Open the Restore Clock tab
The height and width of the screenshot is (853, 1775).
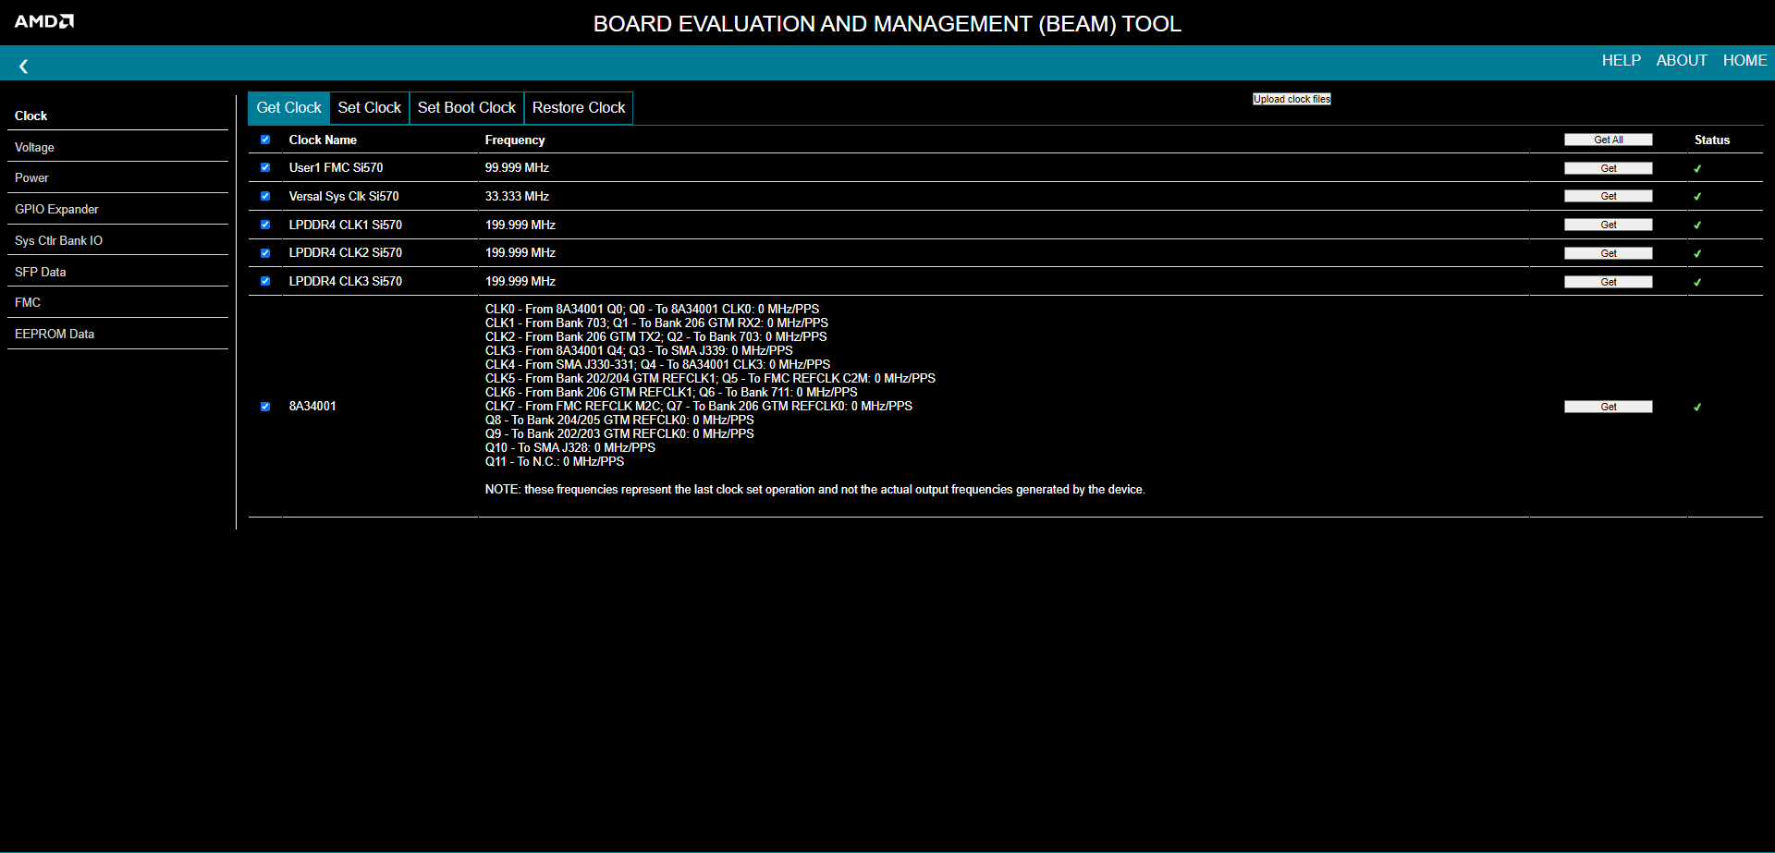(x=579, y=108)
